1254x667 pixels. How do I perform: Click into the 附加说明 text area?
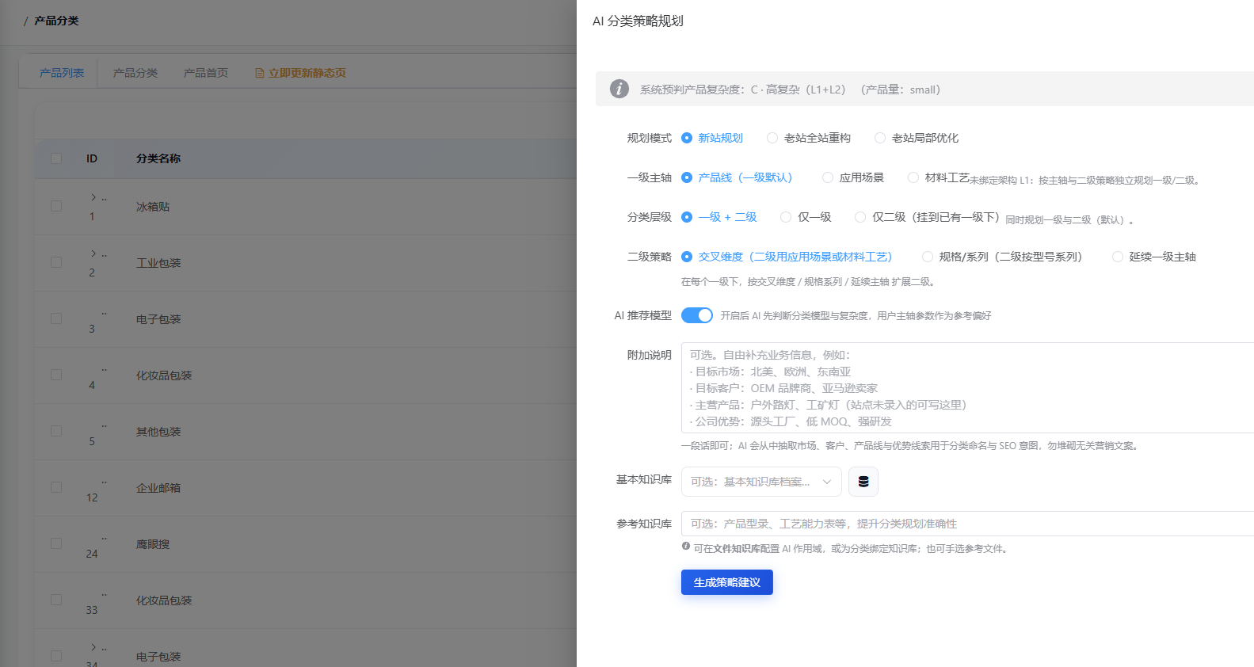pyautogui.click(x=967, y=387)
